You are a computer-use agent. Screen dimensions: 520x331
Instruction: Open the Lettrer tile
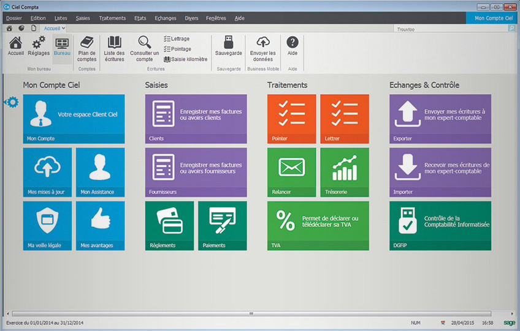click(x=345, y=119)
